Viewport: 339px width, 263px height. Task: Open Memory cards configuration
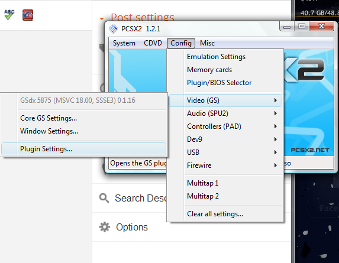point(225,70)
